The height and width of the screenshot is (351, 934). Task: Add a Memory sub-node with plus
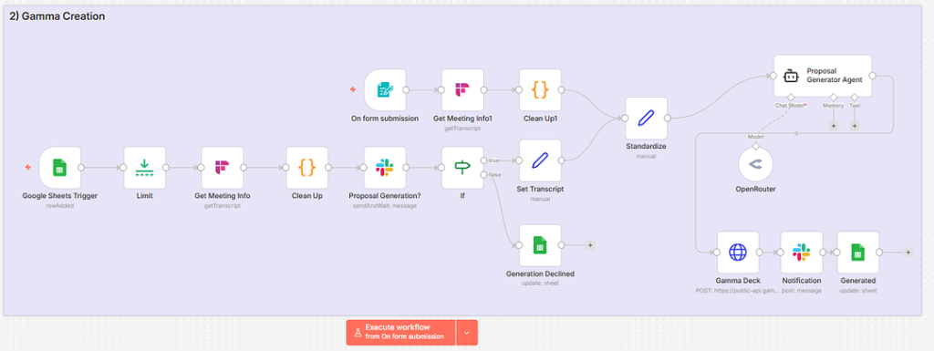(834, 126)
